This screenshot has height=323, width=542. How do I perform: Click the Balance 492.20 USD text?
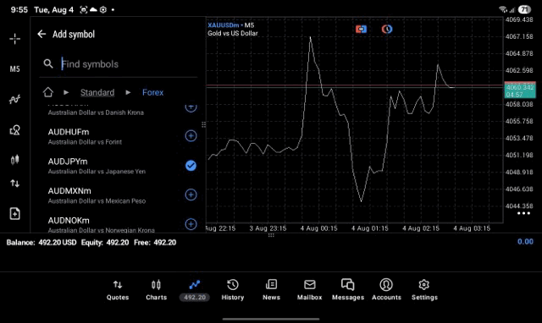tap(41, 243)
